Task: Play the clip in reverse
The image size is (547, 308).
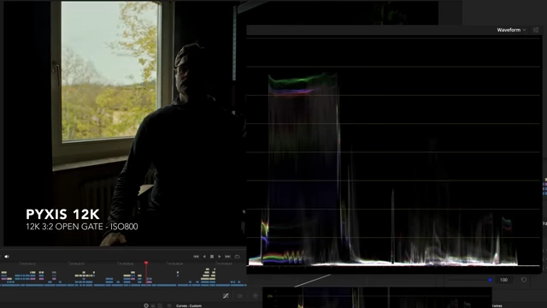Action: (204, 257)
